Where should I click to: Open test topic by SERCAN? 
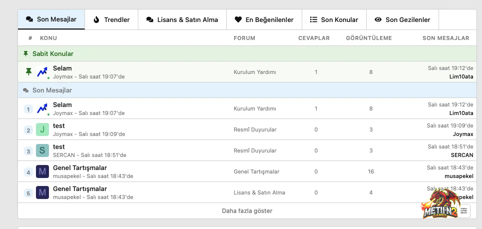(x=59, y=146)
